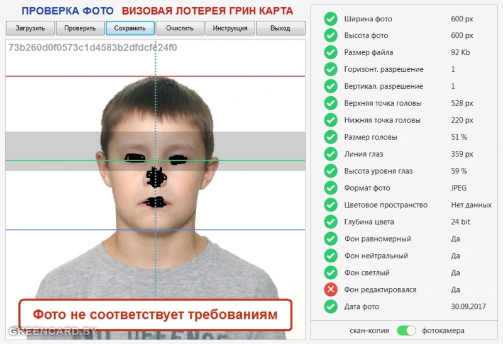This screenshot has width=503, height=344.
Task: Click the Очистить button
Action: (180, 28)
